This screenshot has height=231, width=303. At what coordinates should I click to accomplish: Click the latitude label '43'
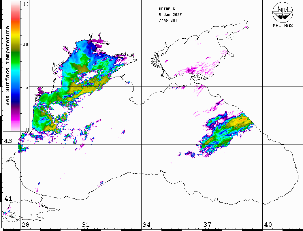[8, 141]
